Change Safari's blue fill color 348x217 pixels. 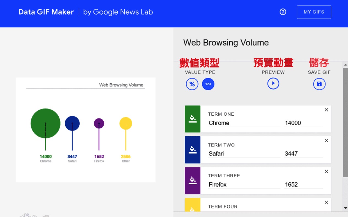(x=193, y=150)
